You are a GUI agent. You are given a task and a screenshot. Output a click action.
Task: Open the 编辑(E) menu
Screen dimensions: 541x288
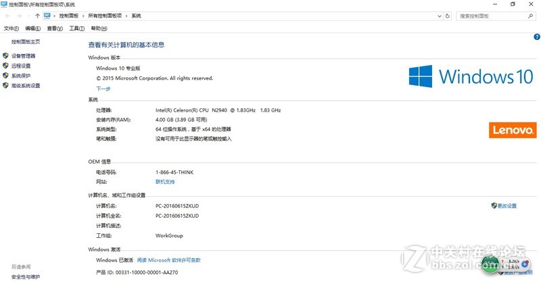click(x=32, y=28)
